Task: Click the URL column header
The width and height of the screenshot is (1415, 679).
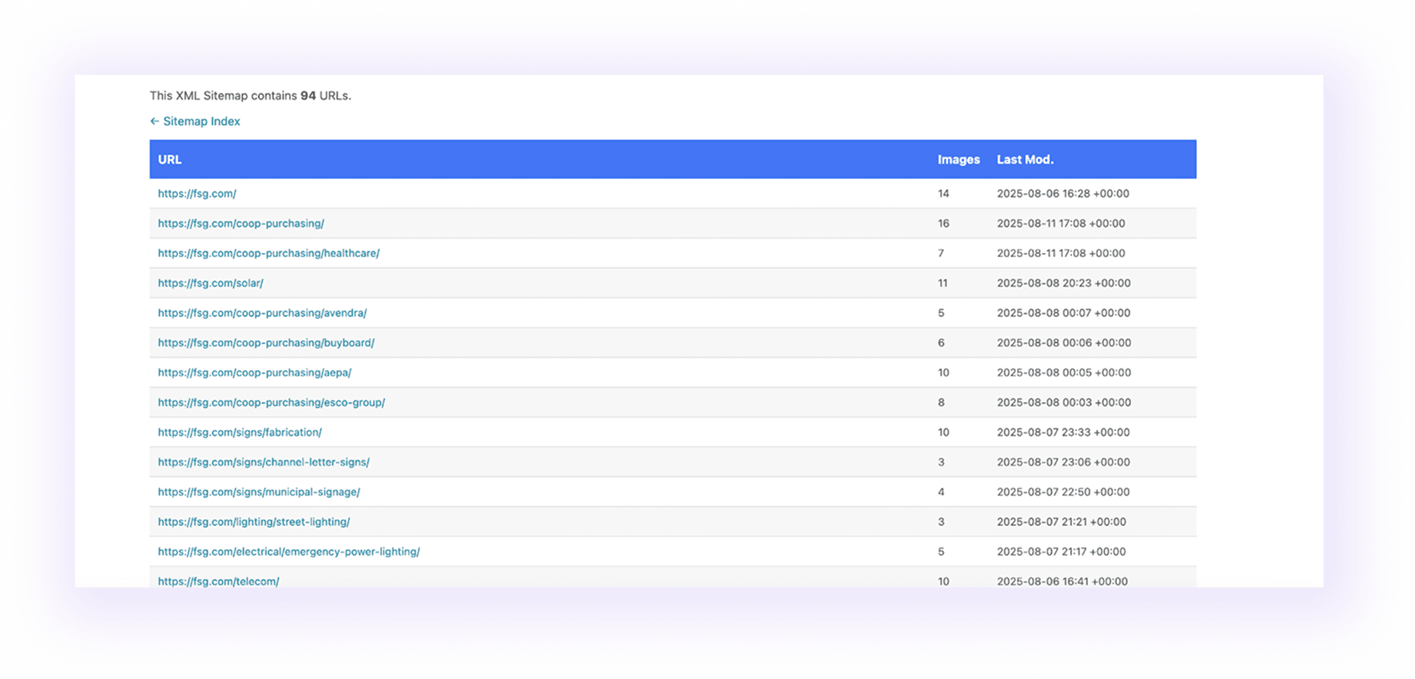Action: [170, 160]
